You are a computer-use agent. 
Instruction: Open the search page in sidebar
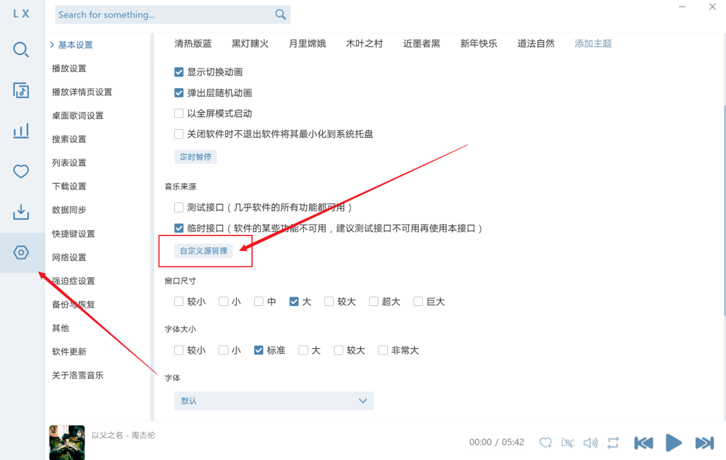point(22,50)
